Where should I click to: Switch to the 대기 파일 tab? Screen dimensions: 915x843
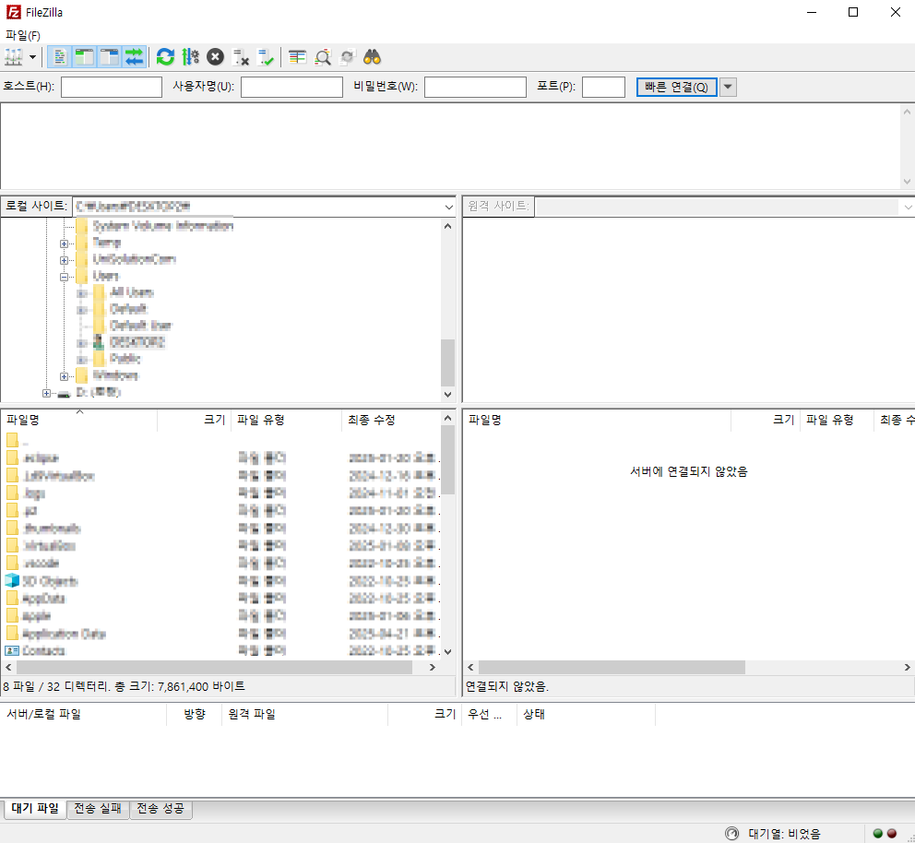[35, 809]
